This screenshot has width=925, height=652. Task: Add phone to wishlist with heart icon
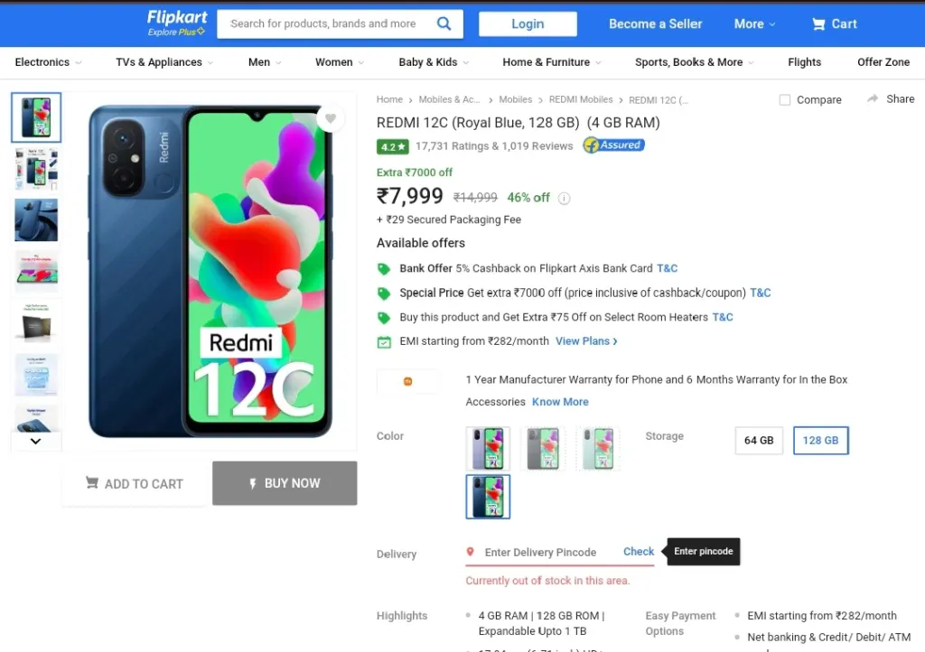click(x=331, y=118)
